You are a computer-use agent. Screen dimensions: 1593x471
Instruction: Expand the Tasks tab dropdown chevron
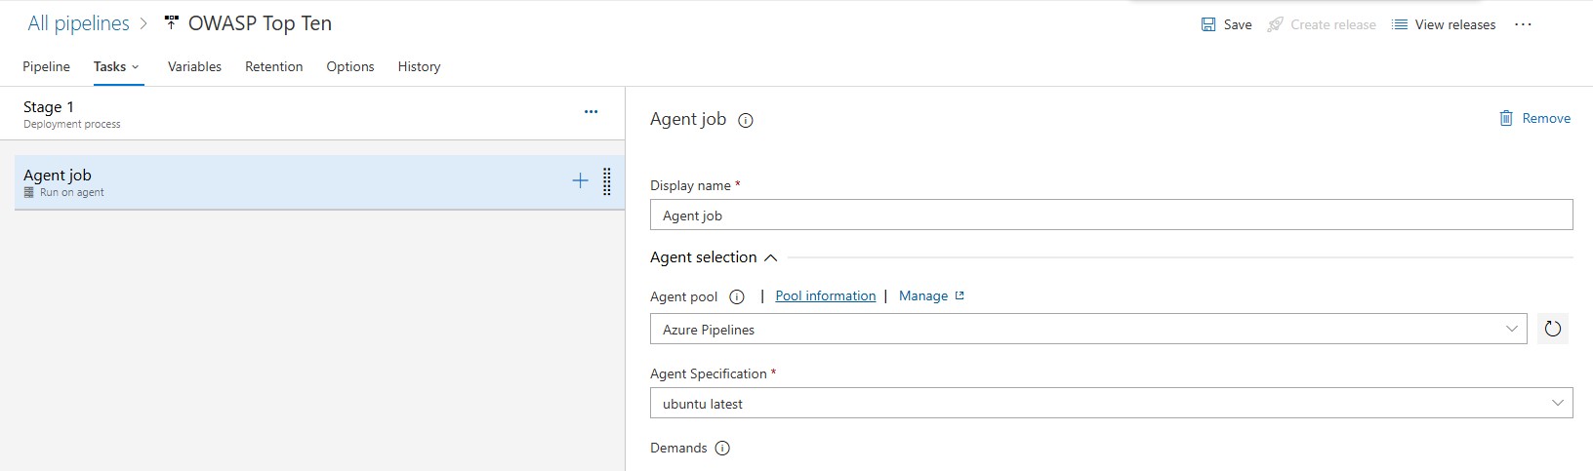[x=136, y=67]
